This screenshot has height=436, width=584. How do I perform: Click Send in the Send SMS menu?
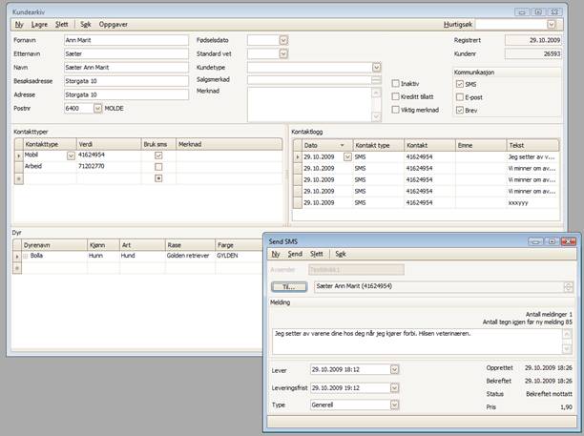click(x=295, y=254)
